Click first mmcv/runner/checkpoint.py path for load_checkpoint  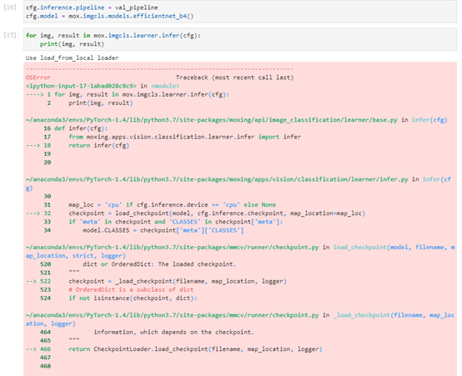click(172, 248)
